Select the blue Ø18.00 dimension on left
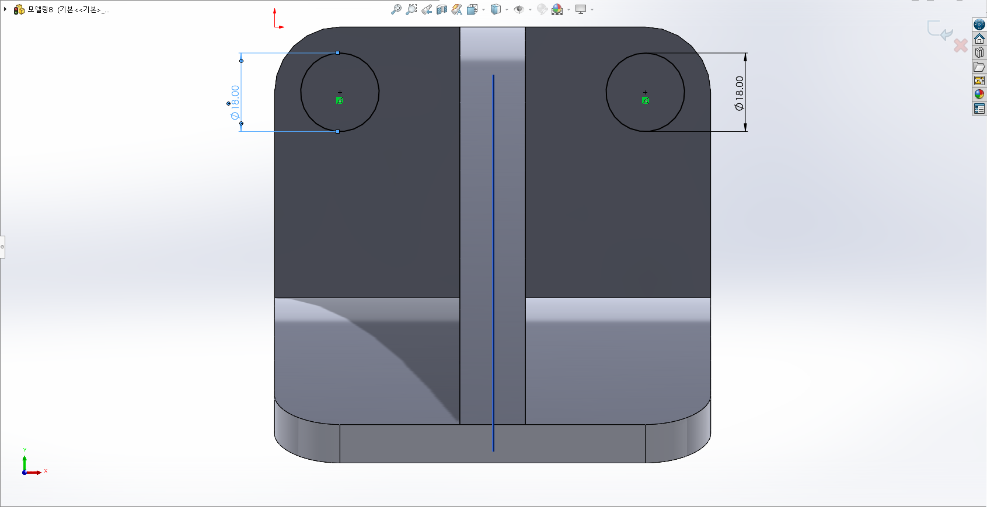Viewport: 987px width, 507px height. click(x=235, y=102)
